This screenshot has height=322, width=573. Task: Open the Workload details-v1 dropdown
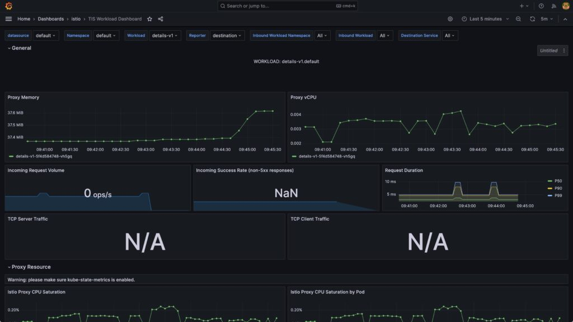pos(166,35)
